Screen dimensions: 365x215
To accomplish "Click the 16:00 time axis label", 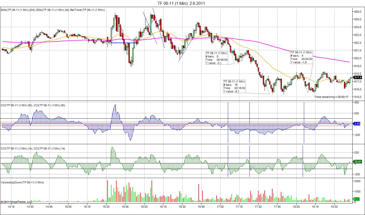I will [144, 207].
